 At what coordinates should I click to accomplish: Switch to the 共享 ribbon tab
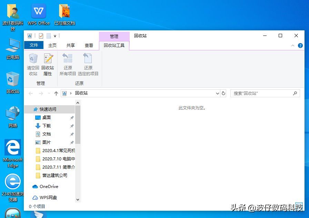71,45
